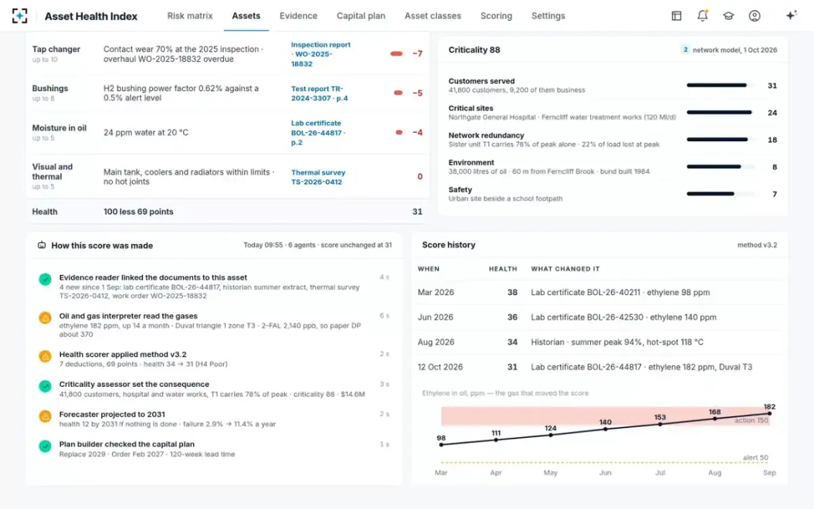Image resolution: width=814 pixels, height=509 pixels.
Task: Click the 'Customers served' criterion label
Action: [482, 81]
